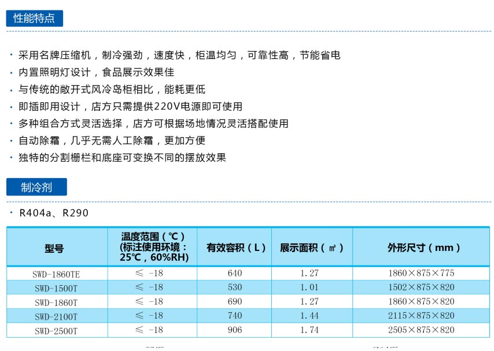The width and height of the screenshot is (494, 351).
Task: Click the SWD-1860TE model cell
Action: click(x=57, y=274)
